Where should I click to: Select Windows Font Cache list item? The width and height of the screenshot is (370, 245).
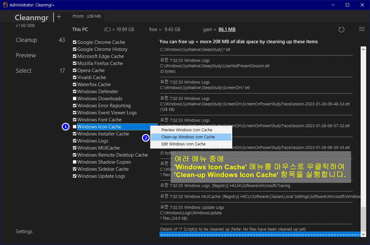[99, 120]
